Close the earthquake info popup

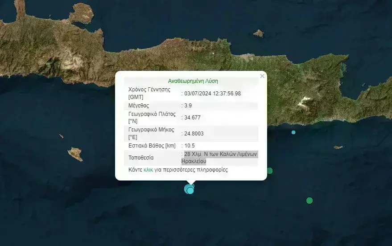262,76
